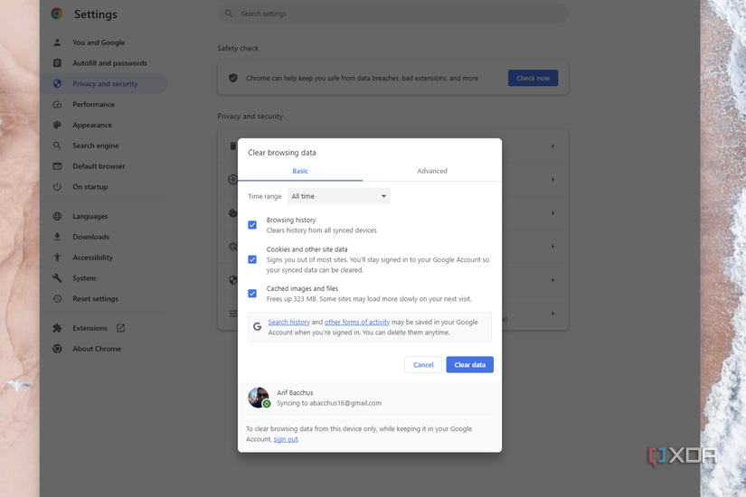Open About Chrome page
The image size is (746, 497).
[97, 349]
